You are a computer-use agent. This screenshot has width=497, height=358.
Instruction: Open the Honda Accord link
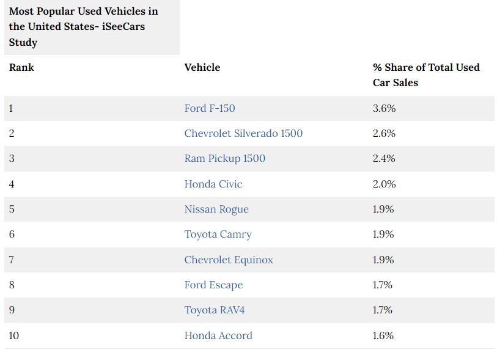pyautogui.click(x=218, y=335)
